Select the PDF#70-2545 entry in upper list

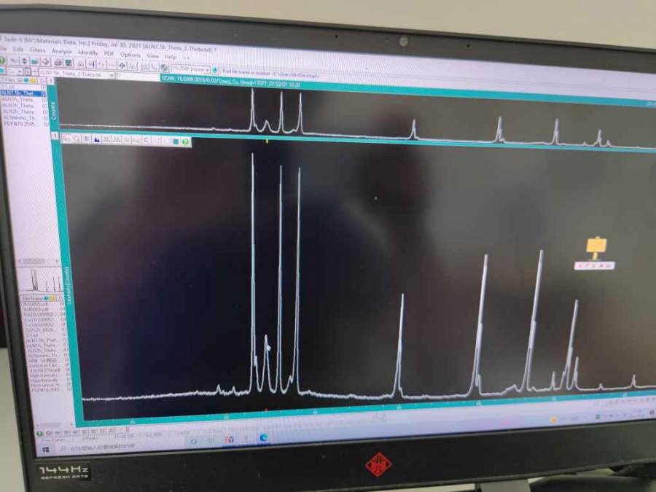pos(19,124)
